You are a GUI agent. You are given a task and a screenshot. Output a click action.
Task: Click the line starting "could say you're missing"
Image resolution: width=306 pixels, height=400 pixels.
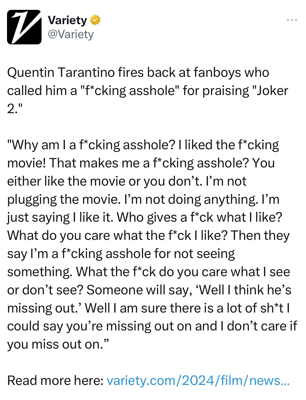point(152,326)
